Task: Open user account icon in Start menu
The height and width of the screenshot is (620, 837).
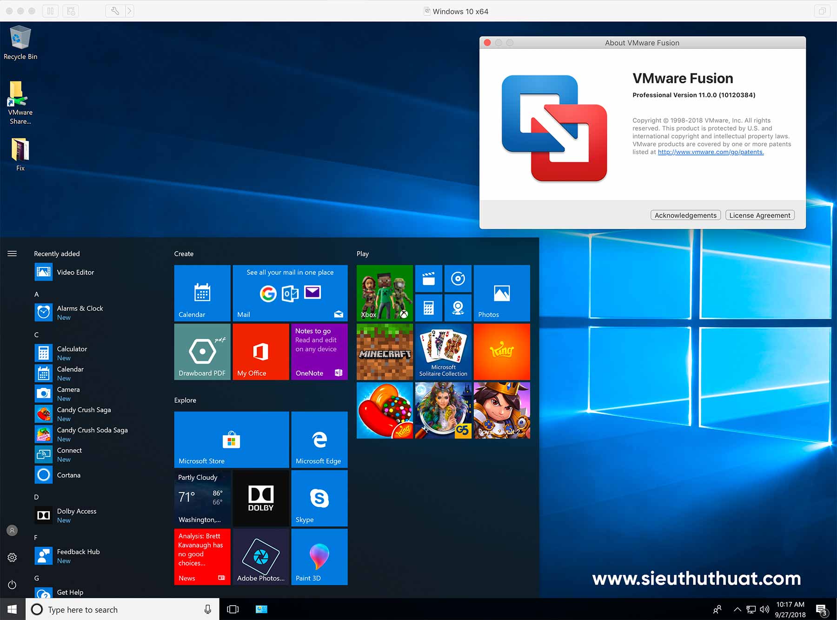Action: coord(12,530)
